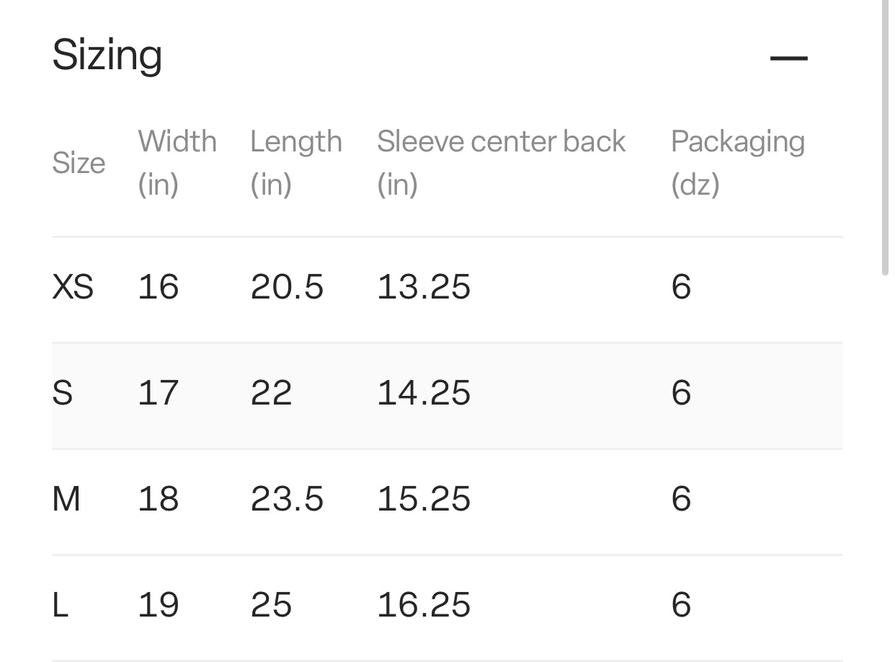Click the Sleeve center back column header
This screenshot has width=895, height=662.
pos(501,162)
